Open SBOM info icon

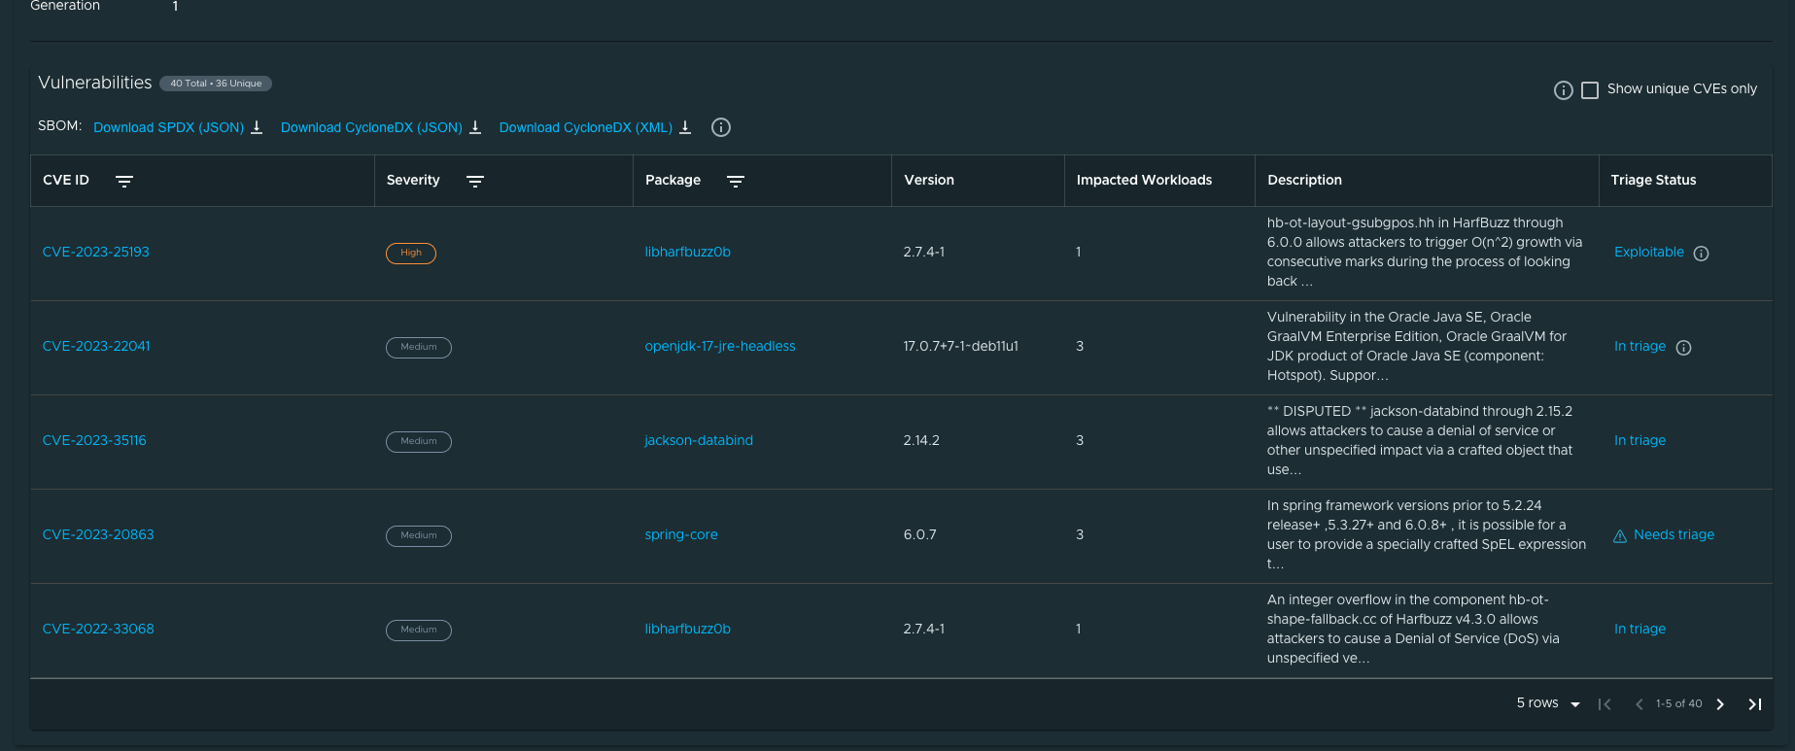(721, 127)
